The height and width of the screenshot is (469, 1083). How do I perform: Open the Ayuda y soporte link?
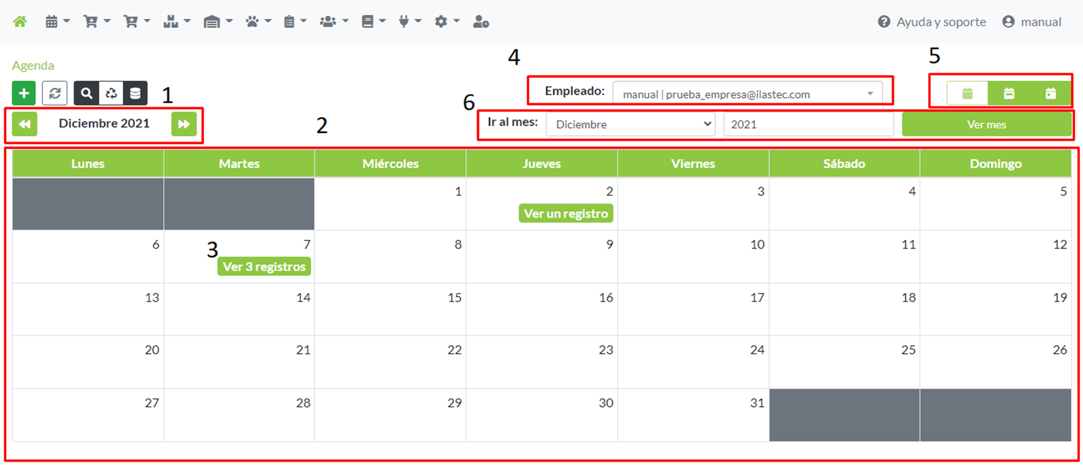coord(931,22)
